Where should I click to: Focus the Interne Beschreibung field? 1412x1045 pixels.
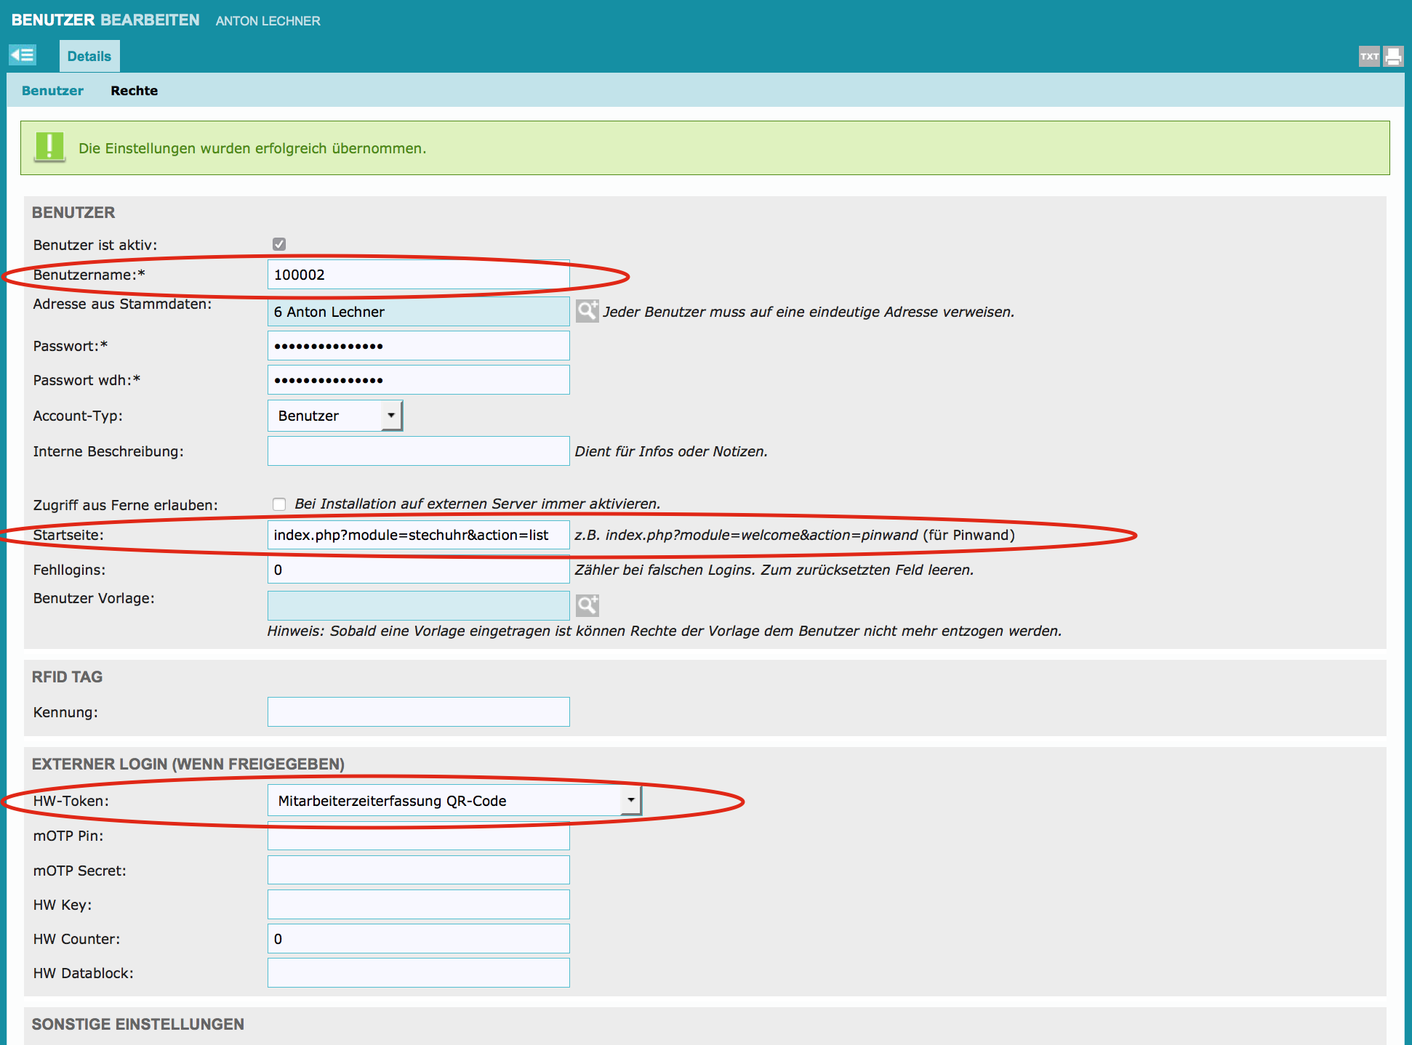pos(418,451)
